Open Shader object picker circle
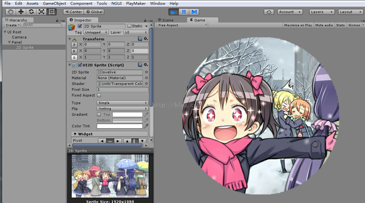 (x=146, y=83)
